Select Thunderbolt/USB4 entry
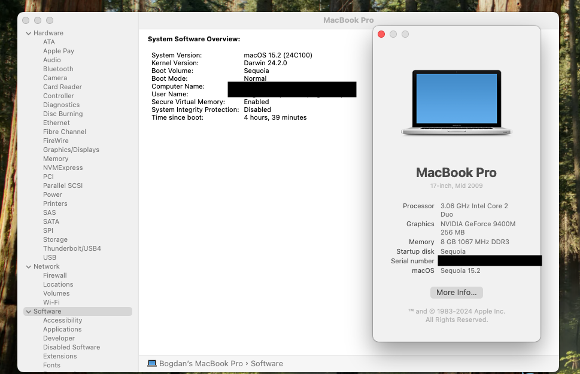Screen dimensions: 580x374 72,248
